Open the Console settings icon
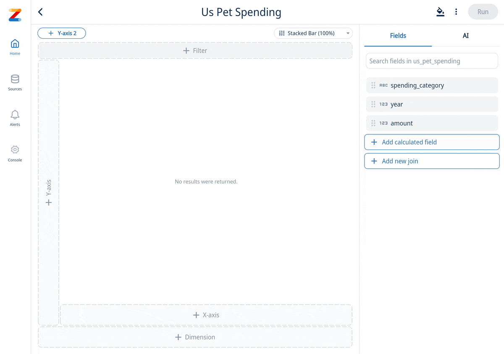The height and width of the screenshot is (354, 504). tap(15, 149)
